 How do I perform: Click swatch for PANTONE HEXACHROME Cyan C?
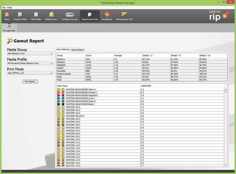tap(61, 98)
